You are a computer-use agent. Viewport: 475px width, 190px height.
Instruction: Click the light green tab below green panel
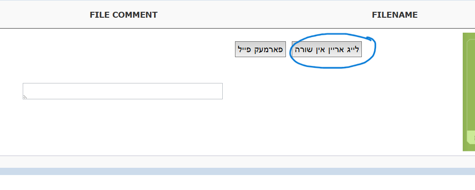tap(470, 138)
